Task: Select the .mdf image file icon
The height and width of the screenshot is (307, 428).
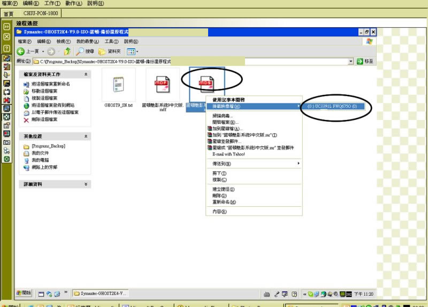Action: (163, 85)
